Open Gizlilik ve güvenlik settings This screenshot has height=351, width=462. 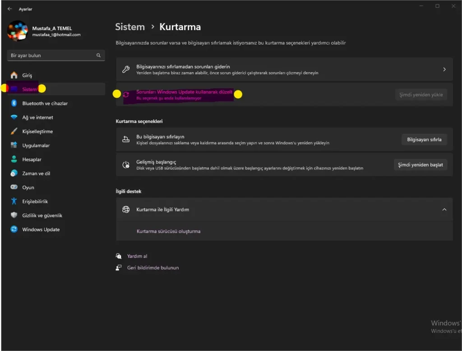(x=56, y=215)
